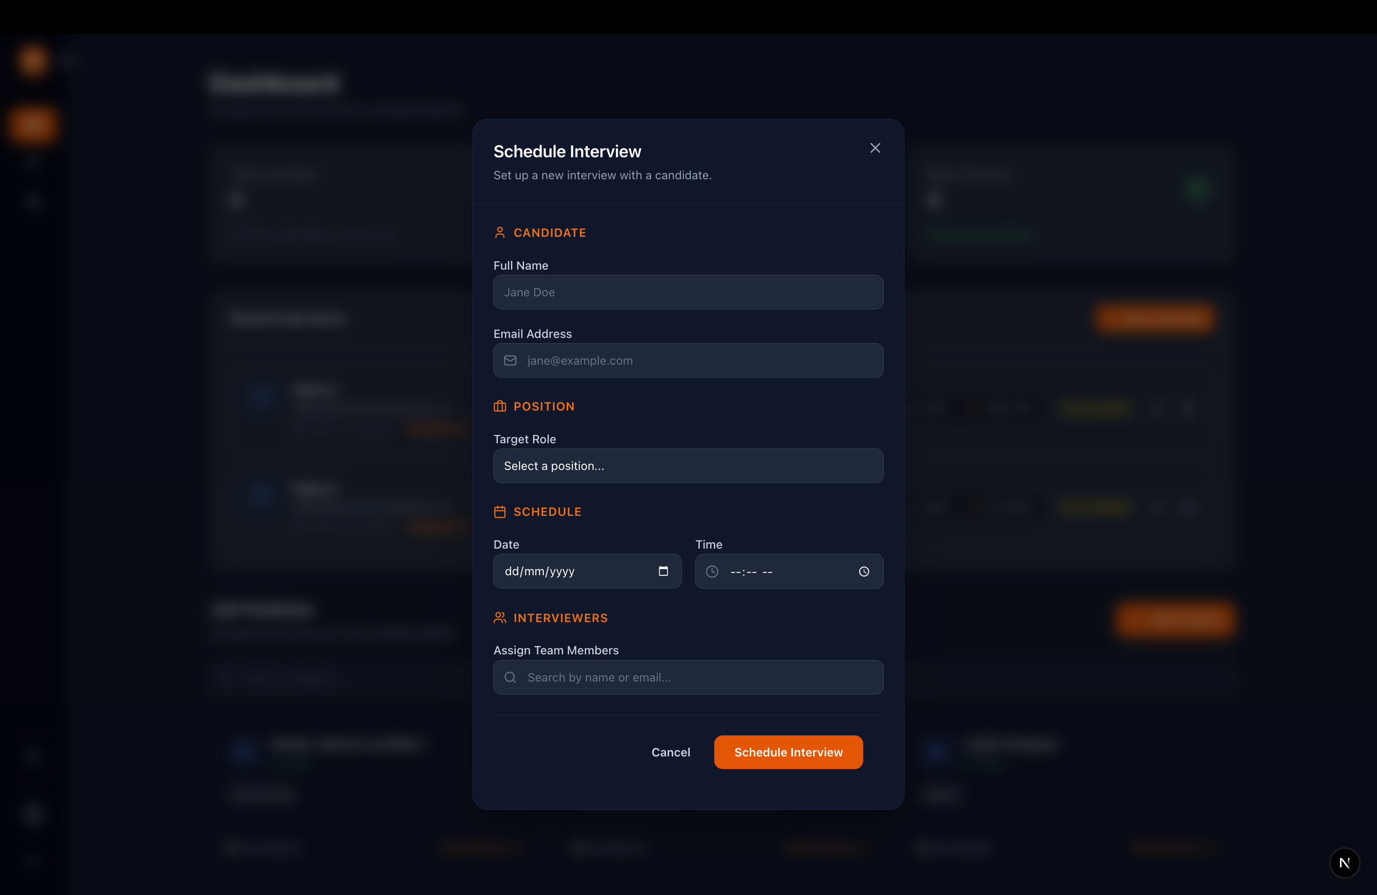The image size is (1377, 895).
Task: Open the time picker clock icon
Action: click(x=864, y=571)
